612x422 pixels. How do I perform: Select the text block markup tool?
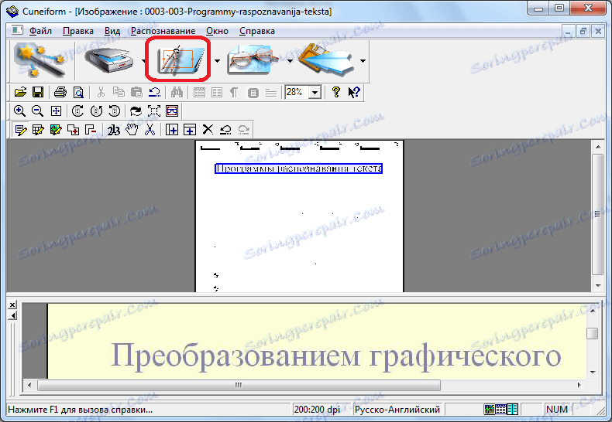[20, 130]
